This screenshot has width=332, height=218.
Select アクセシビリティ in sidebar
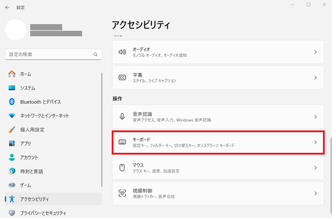[53, 199]
